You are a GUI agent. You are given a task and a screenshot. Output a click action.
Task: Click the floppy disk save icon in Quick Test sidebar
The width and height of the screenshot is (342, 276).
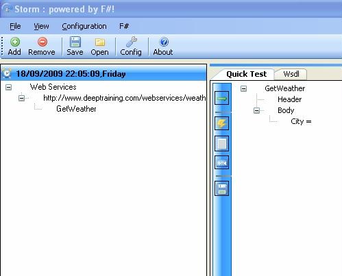(221, 188)
